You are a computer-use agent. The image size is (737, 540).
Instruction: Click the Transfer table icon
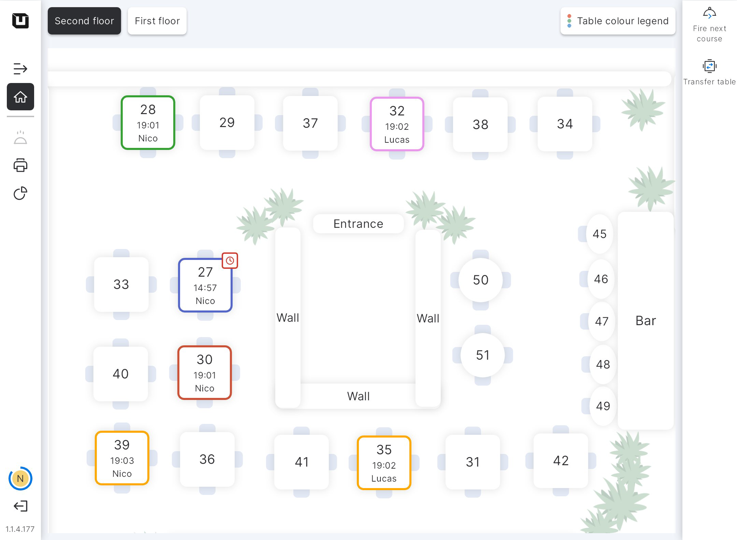pyautogui.click(x=709, y=66)
